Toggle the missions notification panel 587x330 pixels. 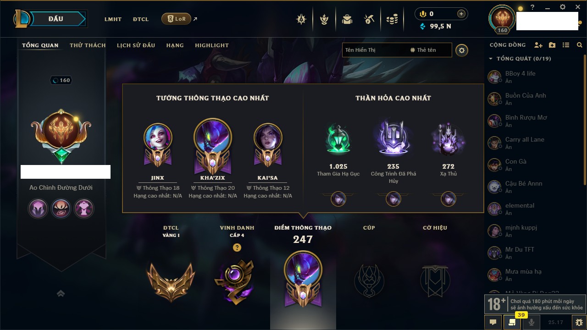[512, 322]
